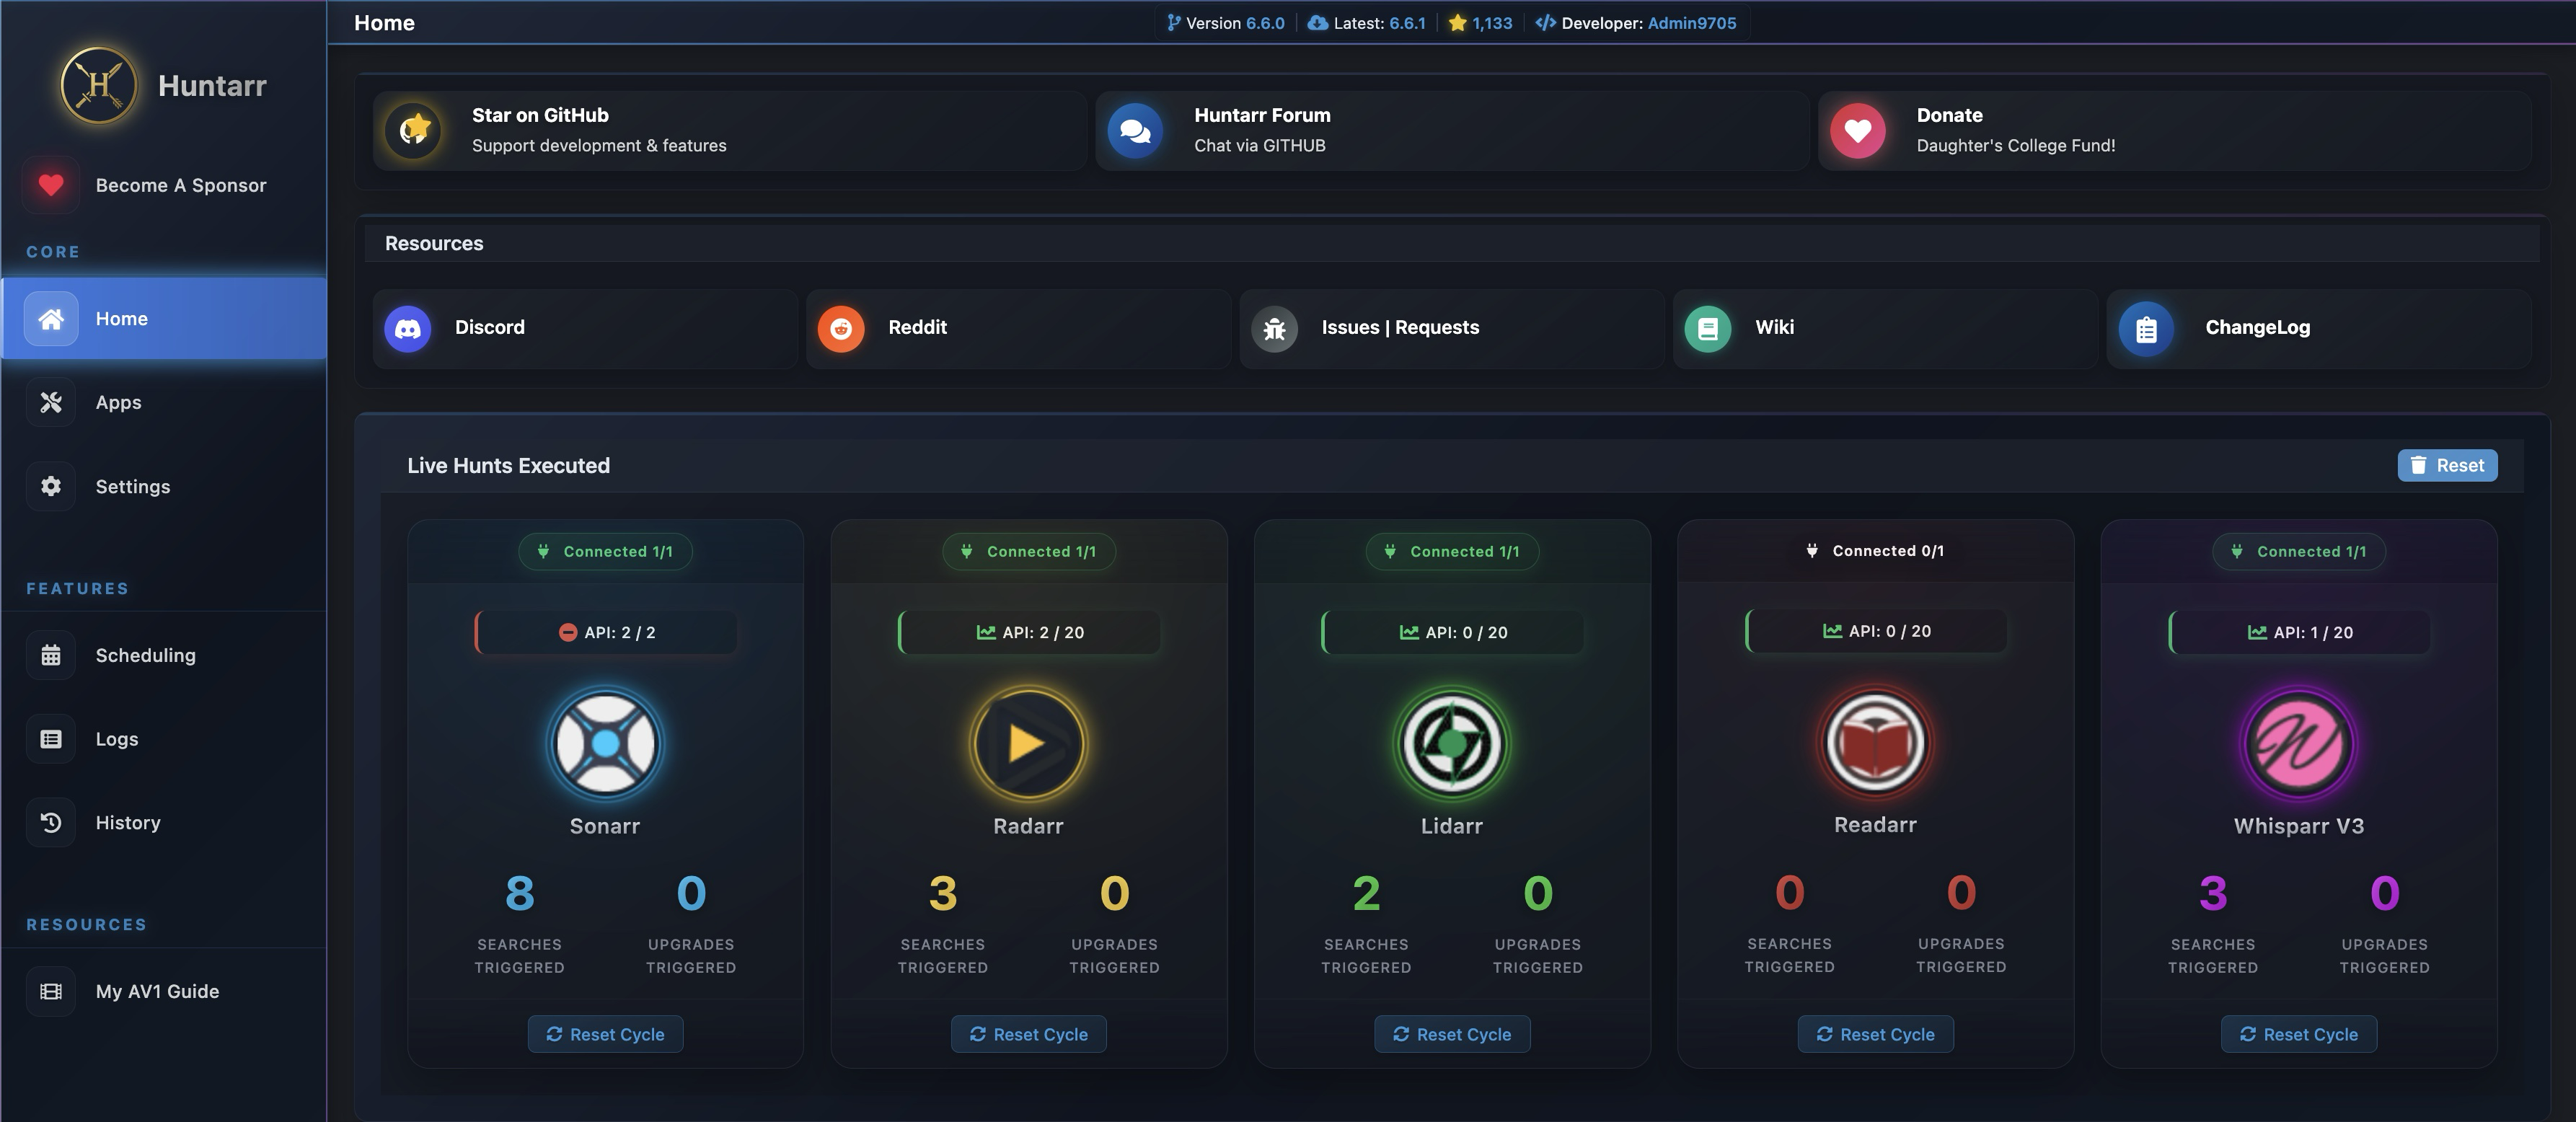
Task: Click Lidarr's Connected 1/1 status badge
Action: [1452, 551]
